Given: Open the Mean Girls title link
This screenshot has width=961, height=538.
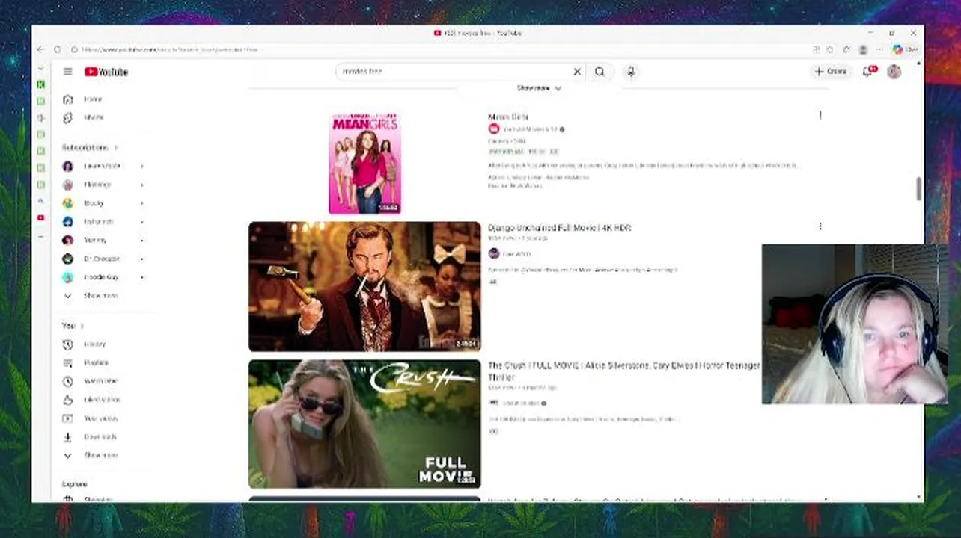Looking at the screenshot, I should tap(508, 117).
